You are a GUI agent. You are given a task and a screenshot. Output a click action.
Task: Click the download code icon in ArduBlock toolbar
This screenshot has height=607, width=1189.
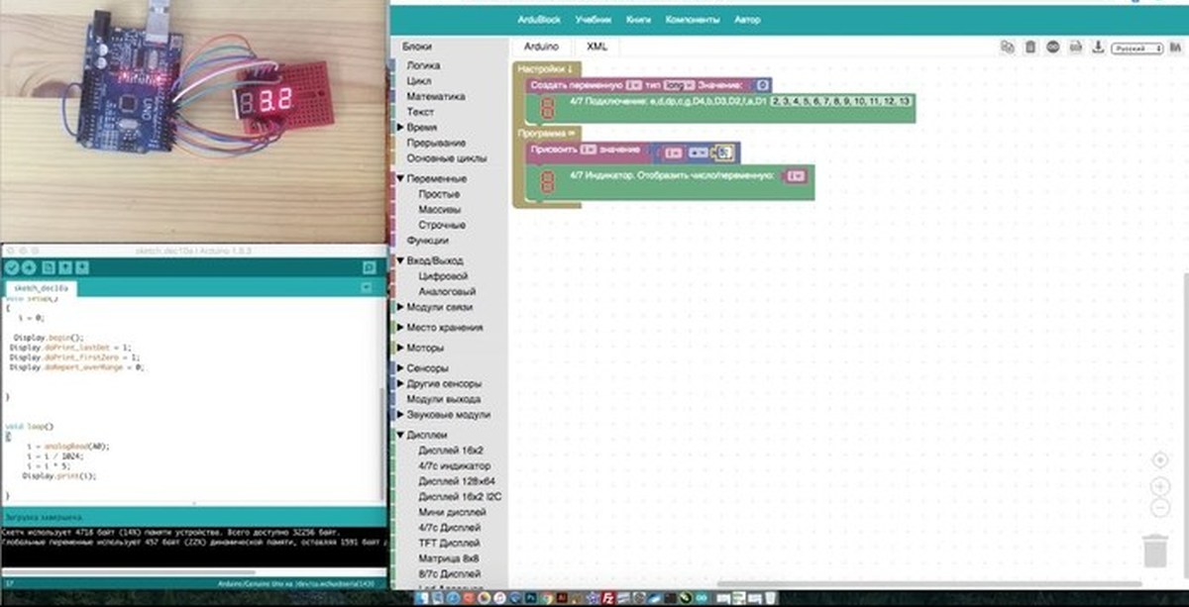click(x=1098, y=46)
